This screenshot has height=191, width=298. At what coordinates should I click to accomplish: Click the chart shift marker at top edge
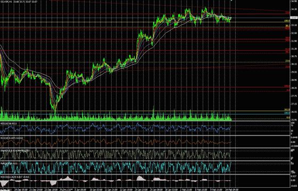point(231,1)
